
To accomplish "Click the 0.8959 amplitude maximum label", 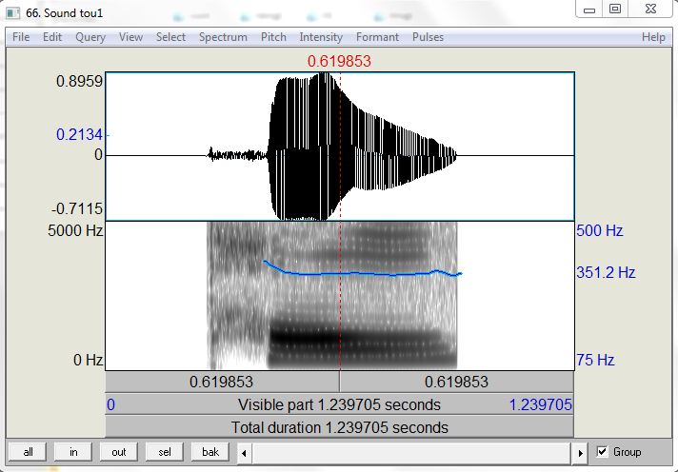I will [x=80, y=81].
